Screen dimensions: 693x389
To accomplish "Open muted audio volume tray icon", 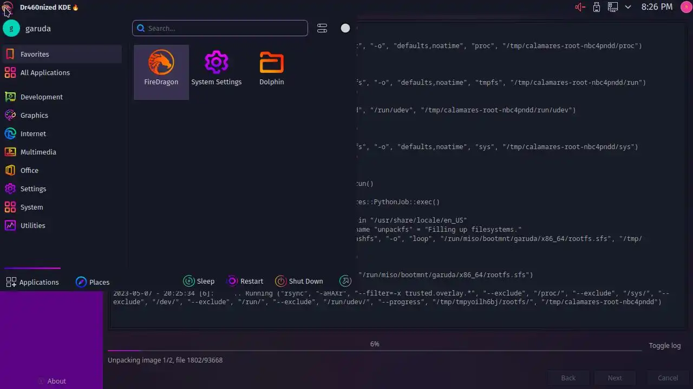I will coord(580,7).
